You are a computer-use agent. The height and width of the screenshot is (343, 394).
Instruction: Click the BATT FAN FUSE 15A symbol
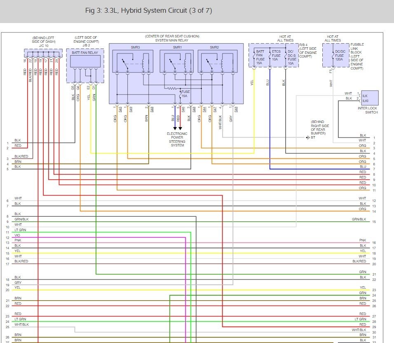click(x=260, y=58)
